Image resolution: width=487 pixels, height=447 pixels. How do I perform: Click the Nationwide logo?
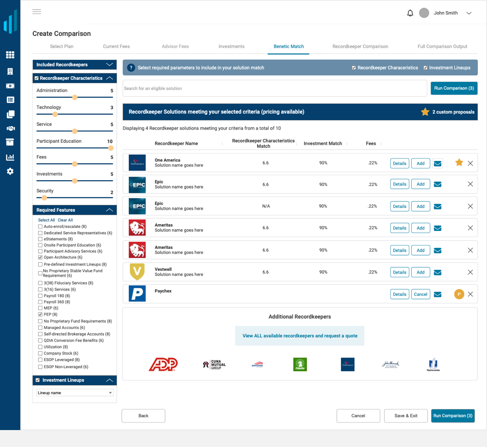433,365
